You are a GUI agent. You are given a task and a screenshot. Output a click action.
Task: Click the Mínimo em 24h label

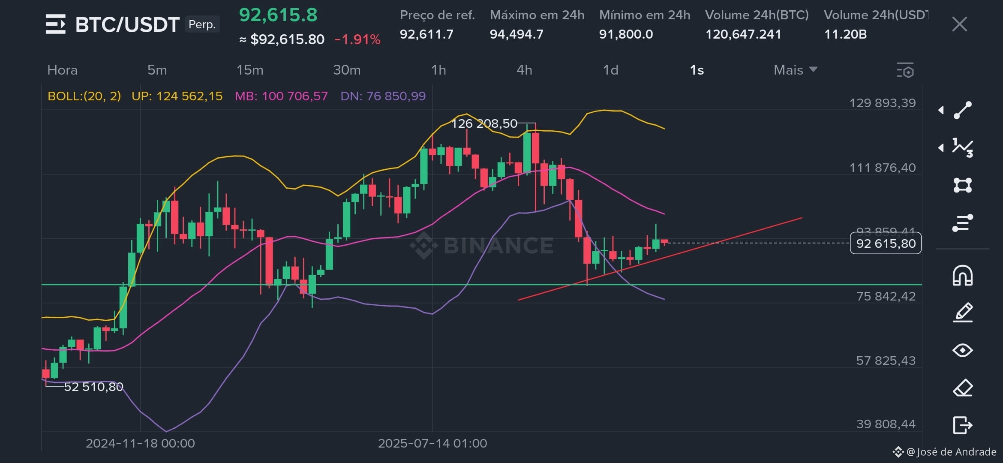[645, 15]
